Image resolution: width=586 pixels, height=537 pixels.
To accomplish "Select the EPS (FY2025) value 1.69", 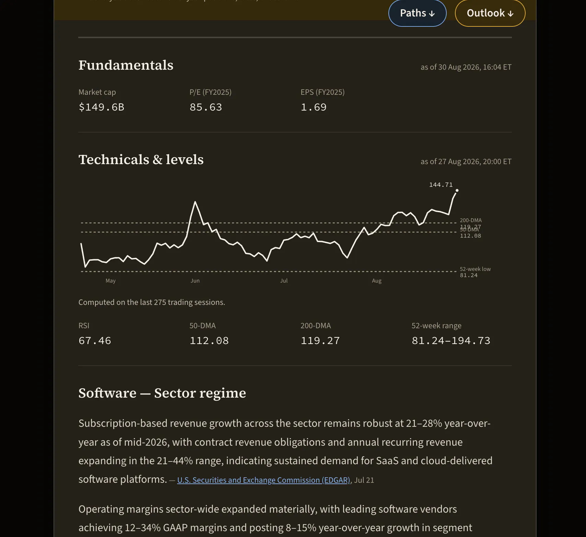I will pyautogui.click(x=314, y=107).
